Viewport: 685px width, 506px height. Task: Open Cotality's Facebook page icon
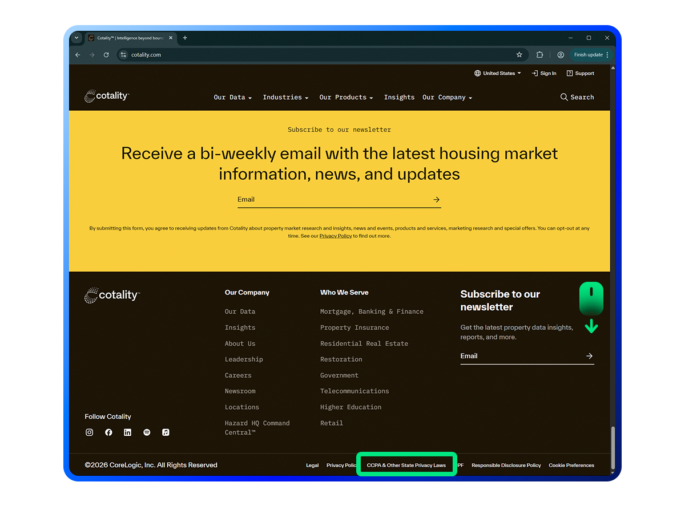108,432
